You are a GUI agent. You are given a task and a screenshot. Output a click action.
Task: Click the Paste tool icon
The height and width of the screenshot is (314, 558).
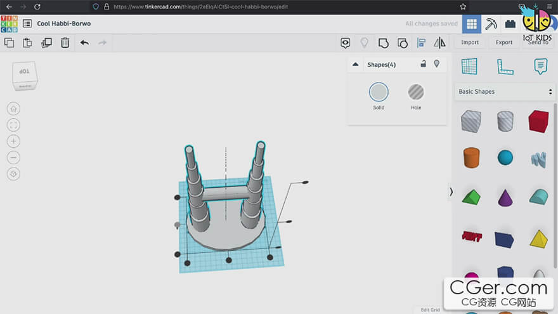27,43
